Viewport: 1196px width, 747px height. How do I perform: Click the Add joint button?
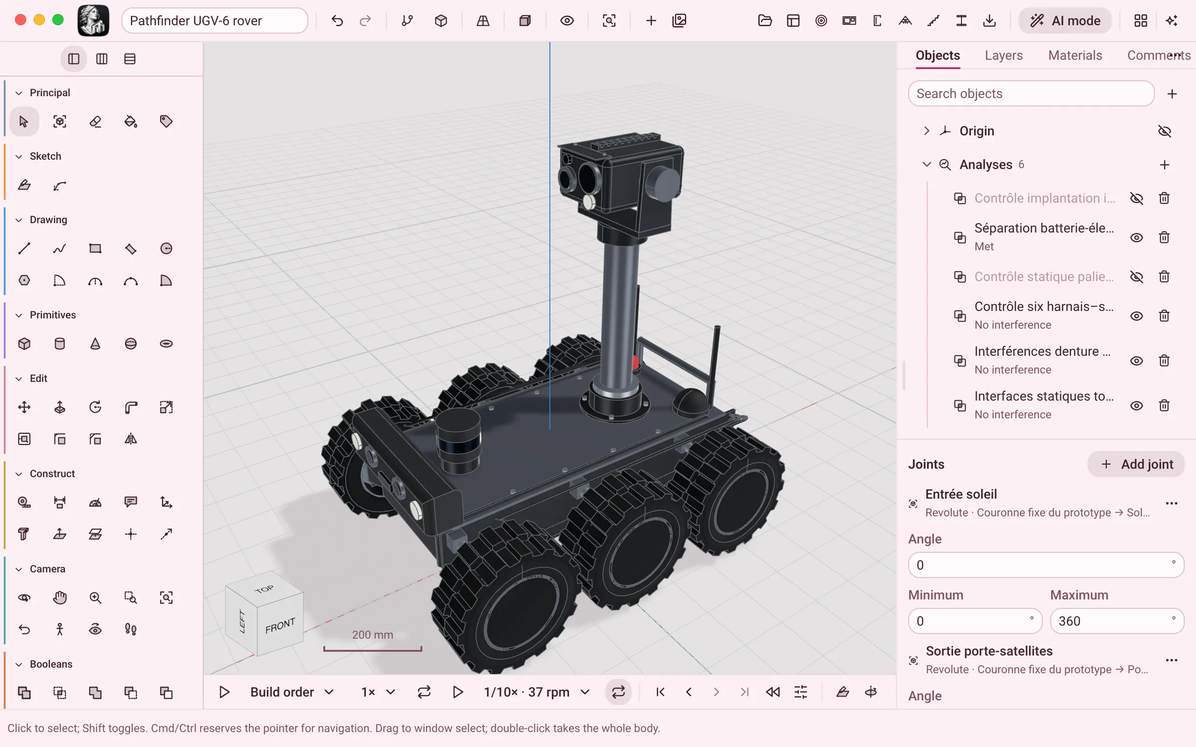tap(1136, 465)
